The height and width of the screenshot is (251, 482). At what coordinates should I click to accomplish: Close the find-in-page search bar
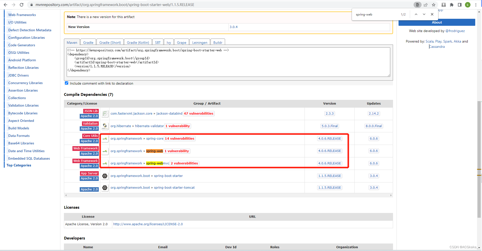(x=432, y=14)
